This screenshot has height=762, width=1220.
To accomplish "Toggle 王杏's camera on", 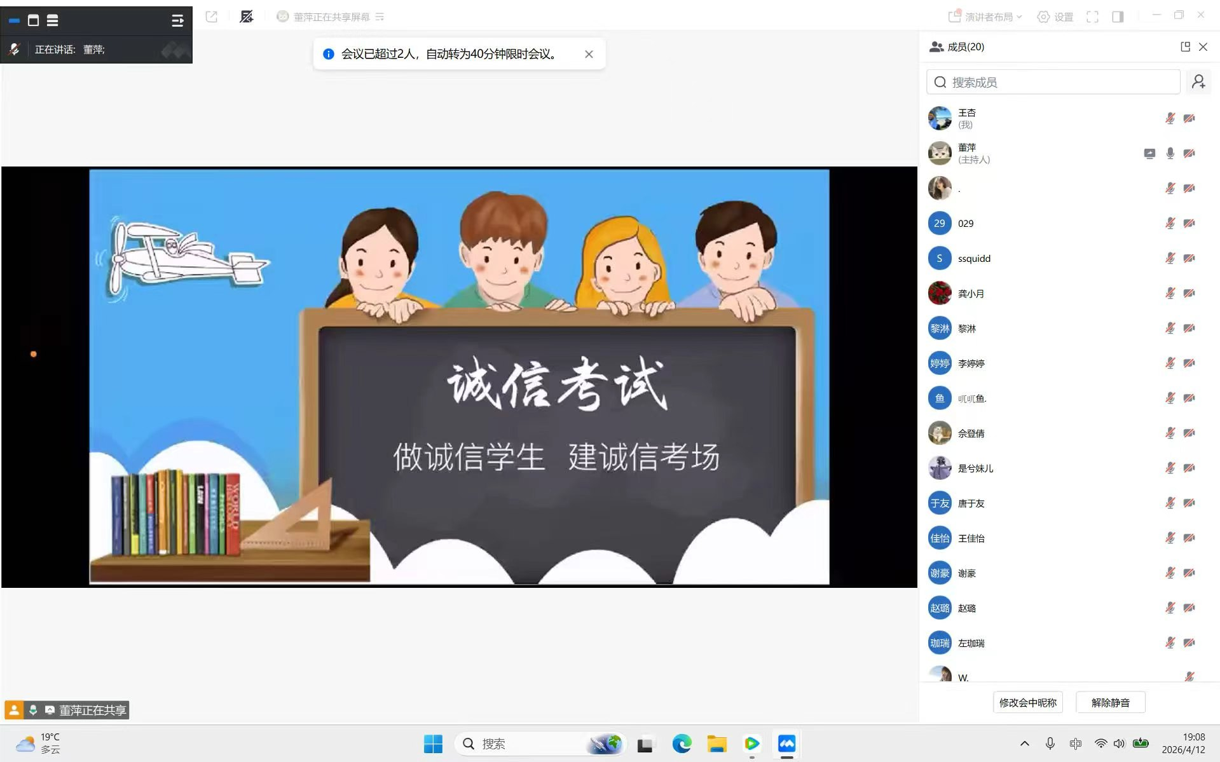I will (x=1191, y=118).
